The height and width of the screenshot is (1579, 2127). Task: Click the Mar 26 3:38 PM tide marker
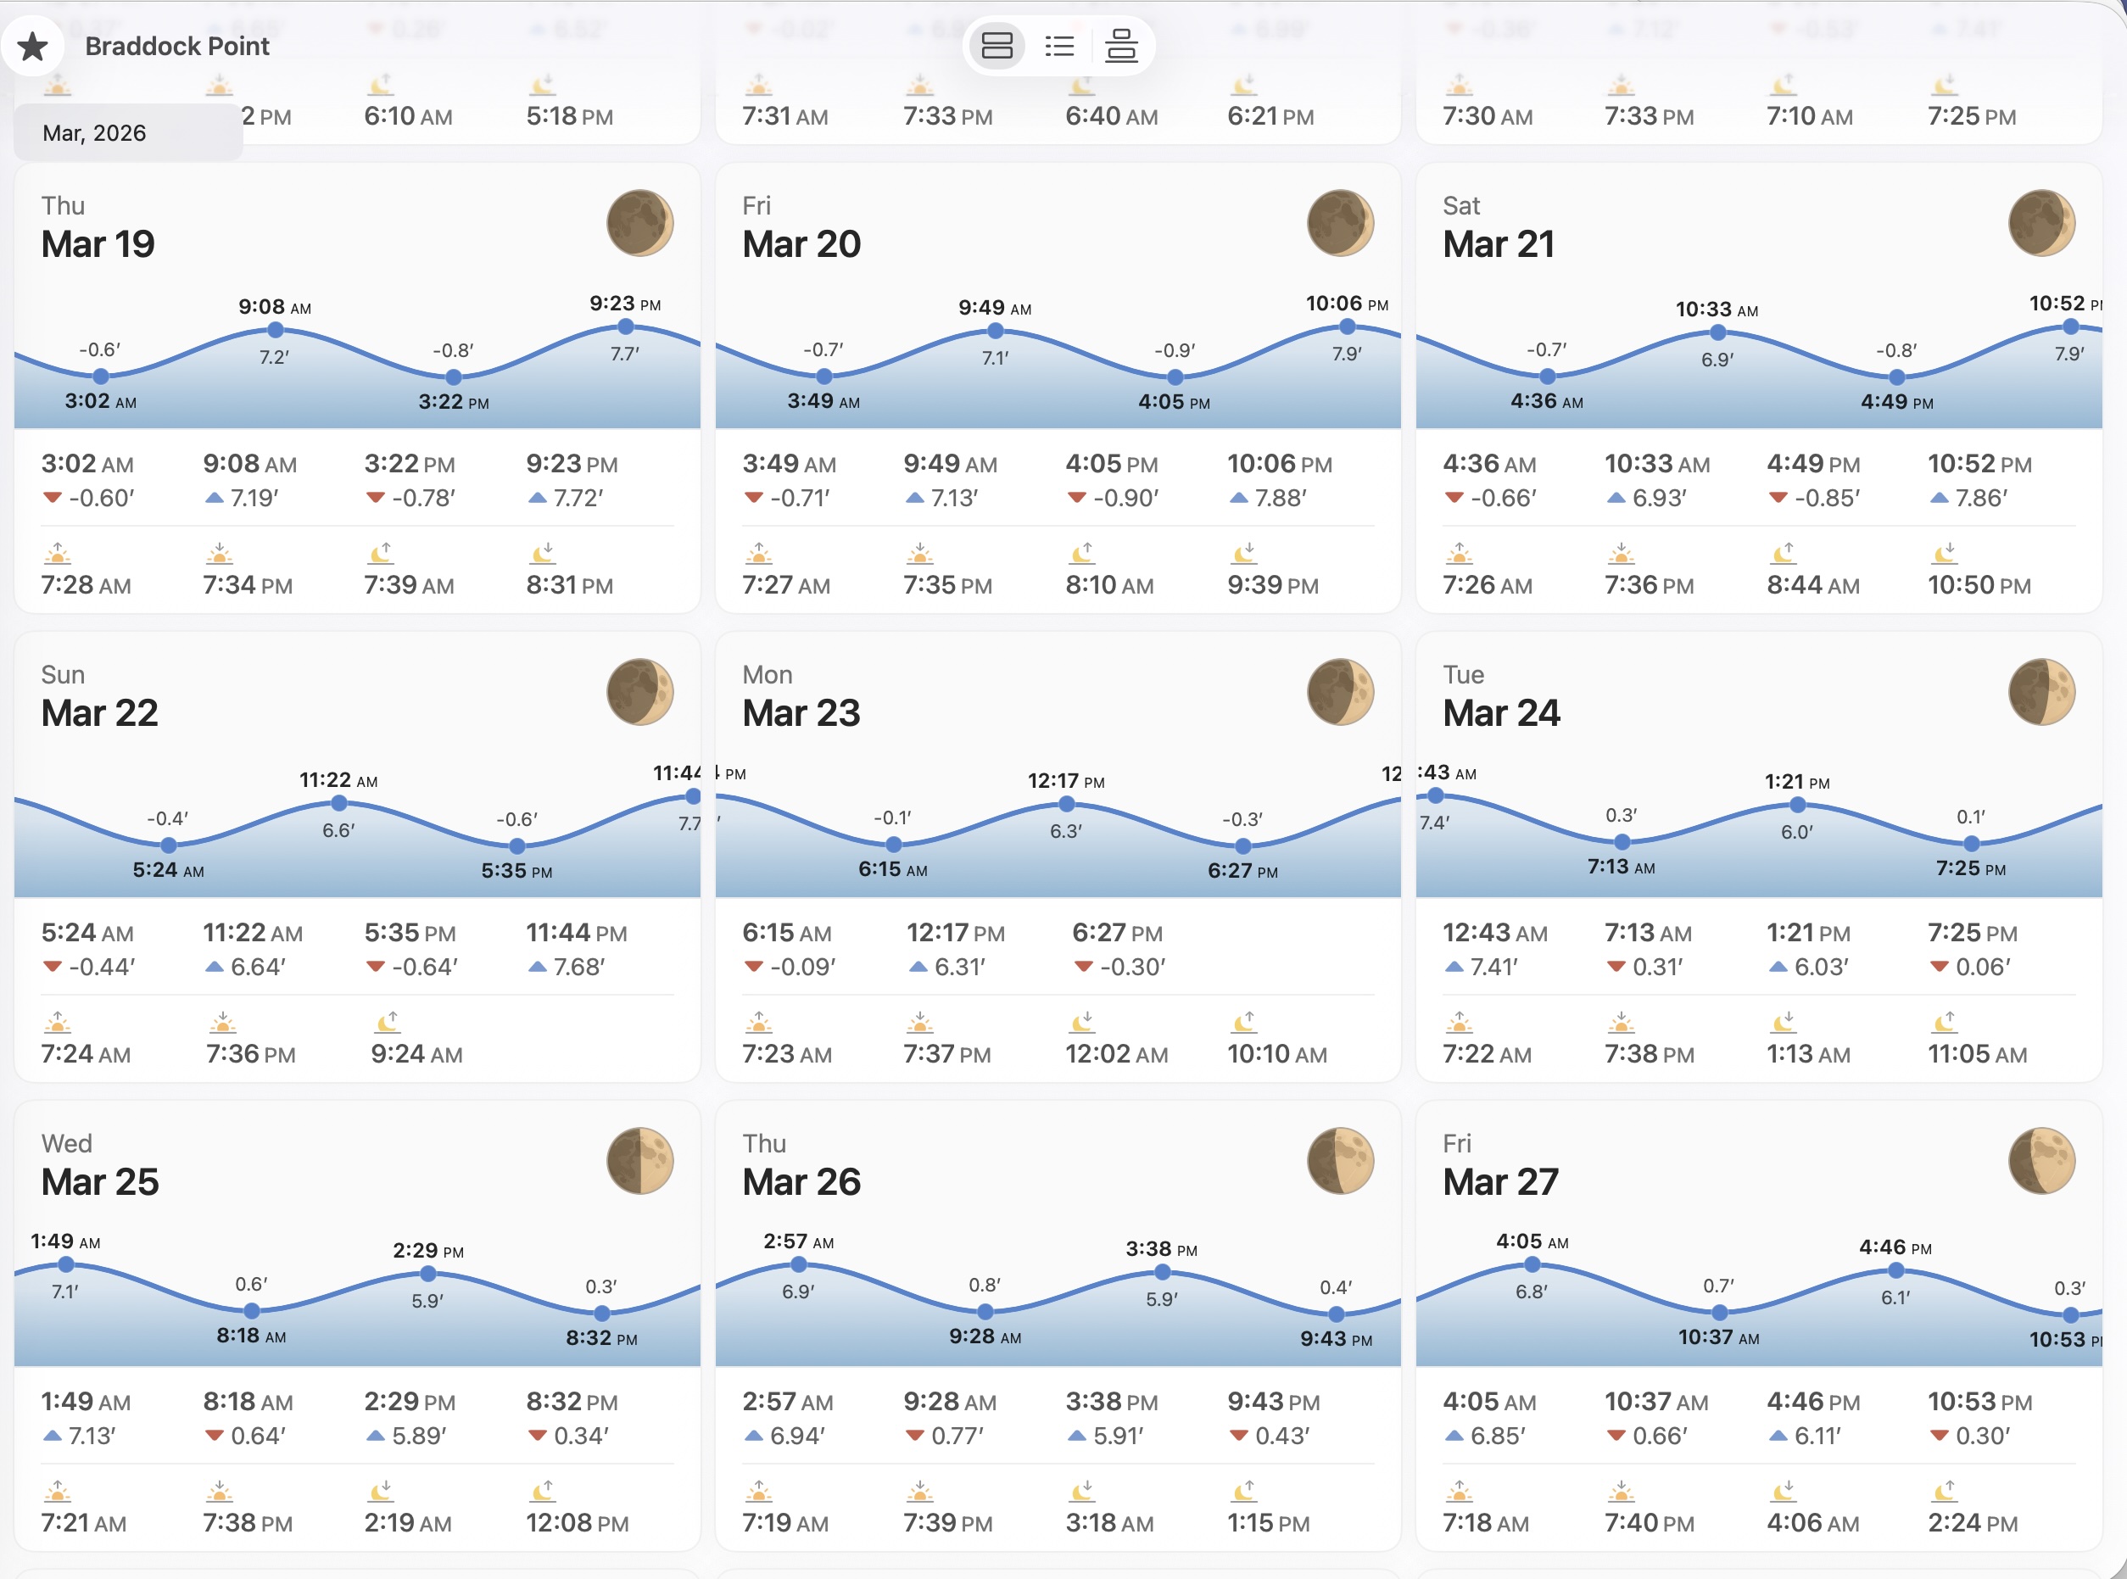[x=1162, y=1272]
